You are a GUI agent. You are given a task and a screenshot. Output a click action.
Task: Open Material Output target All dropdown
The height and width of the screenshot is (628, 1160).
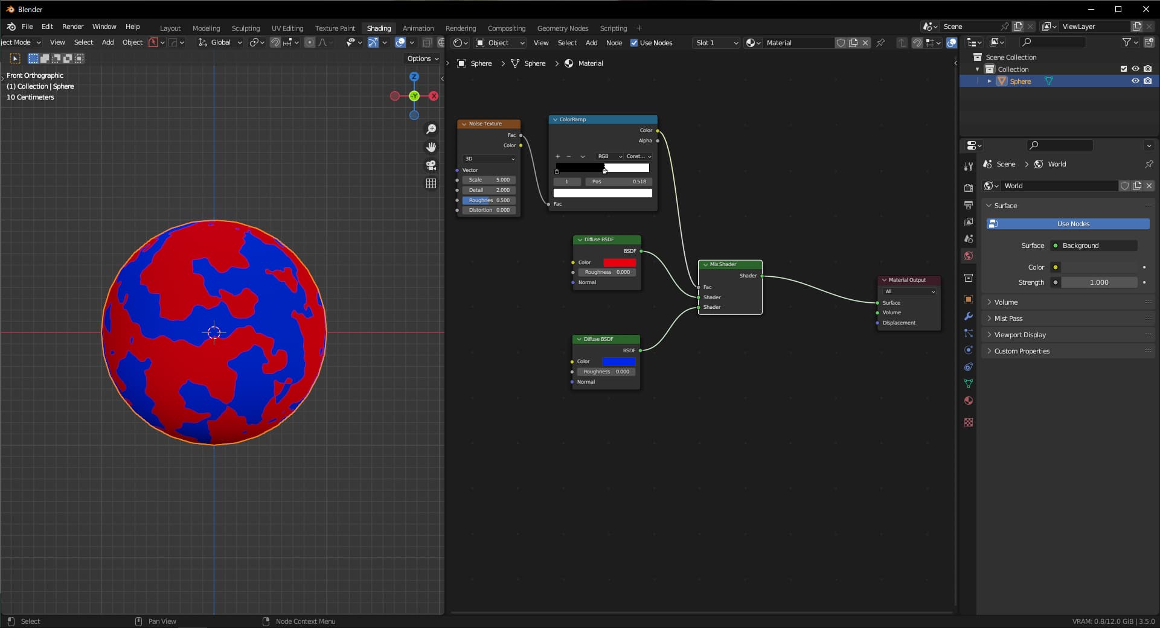909,291
